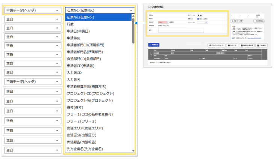274x159 pixels.
Task: Select the 申請時刻 option
Action: 98,38
